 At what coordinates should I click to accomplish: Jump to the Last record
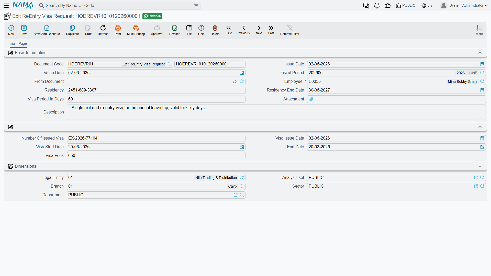click(x=271, y=30)
